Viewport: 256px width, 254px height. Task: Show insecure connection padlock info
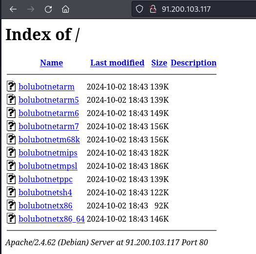pos(153,9)
